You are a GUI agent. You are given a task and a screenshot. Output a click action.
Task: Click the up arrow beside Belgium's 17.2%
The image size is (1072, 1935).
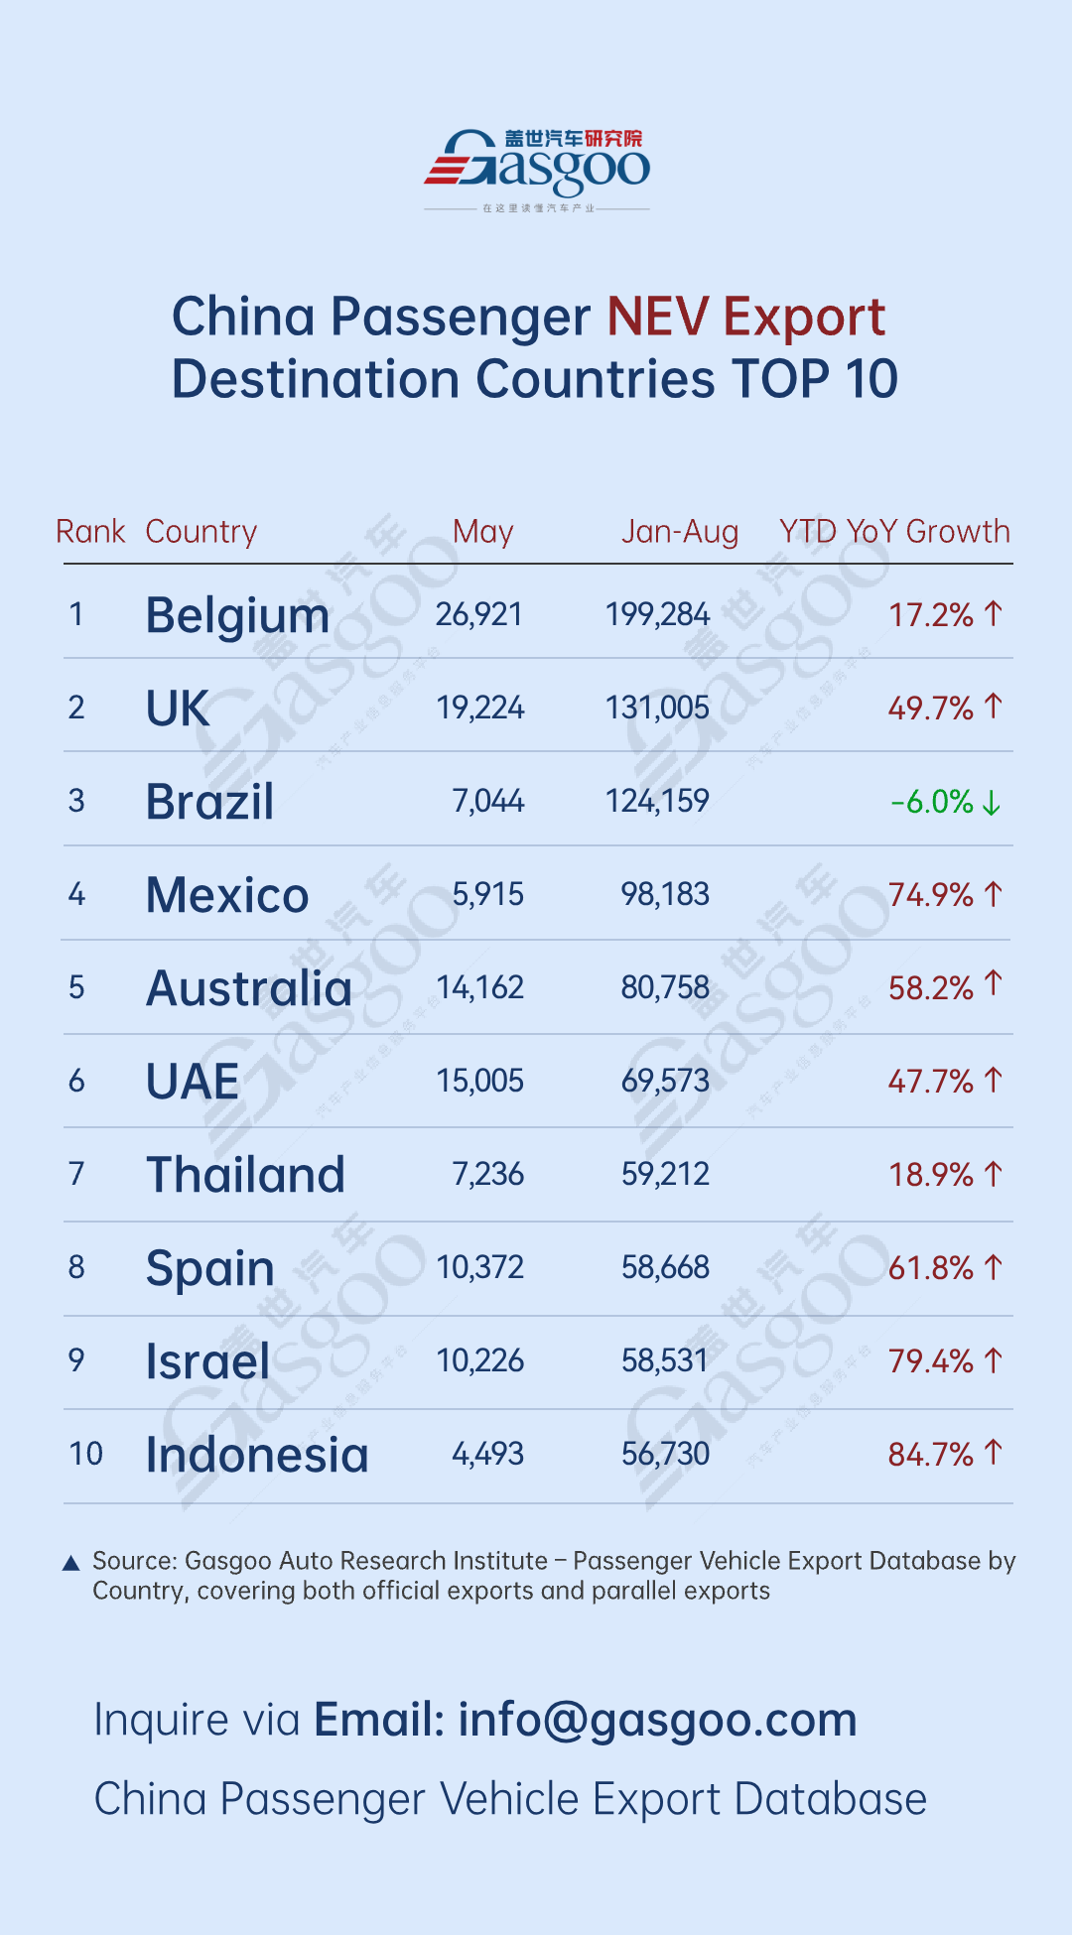pos(994,614)
